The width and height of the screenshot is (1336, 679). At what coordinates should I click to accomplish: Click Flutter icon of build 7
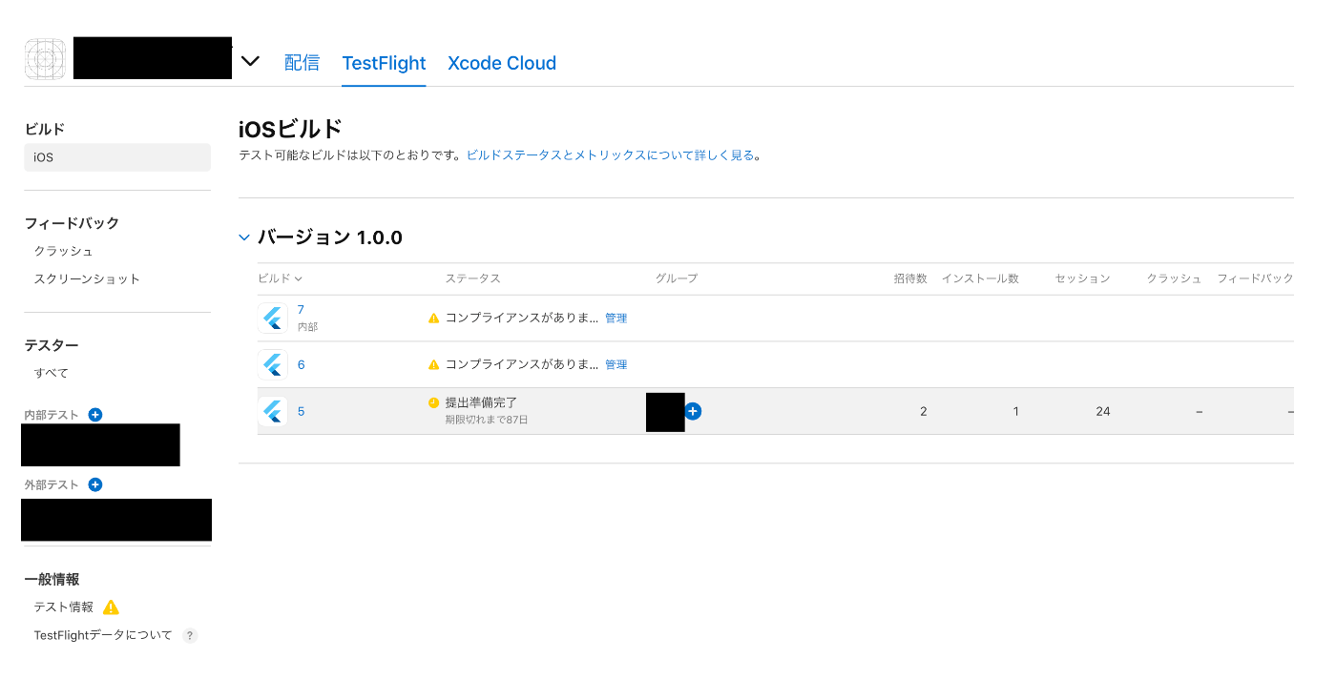click(x=273, y=318)
